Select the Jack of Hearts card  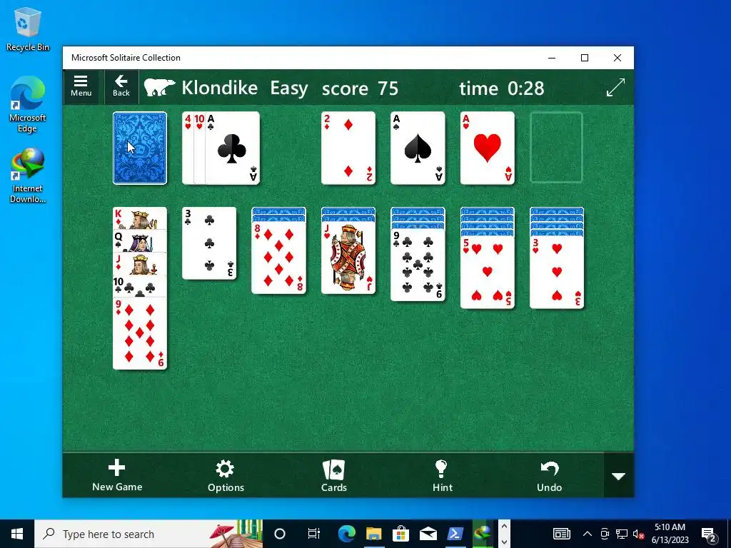point(348,258)
